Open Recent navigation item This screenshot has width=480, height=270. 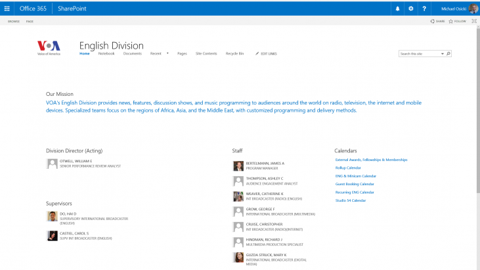click(x=156, y=54)
